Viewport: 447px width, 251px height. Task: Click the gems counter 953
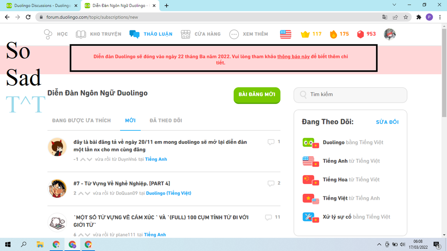point(366,34)
